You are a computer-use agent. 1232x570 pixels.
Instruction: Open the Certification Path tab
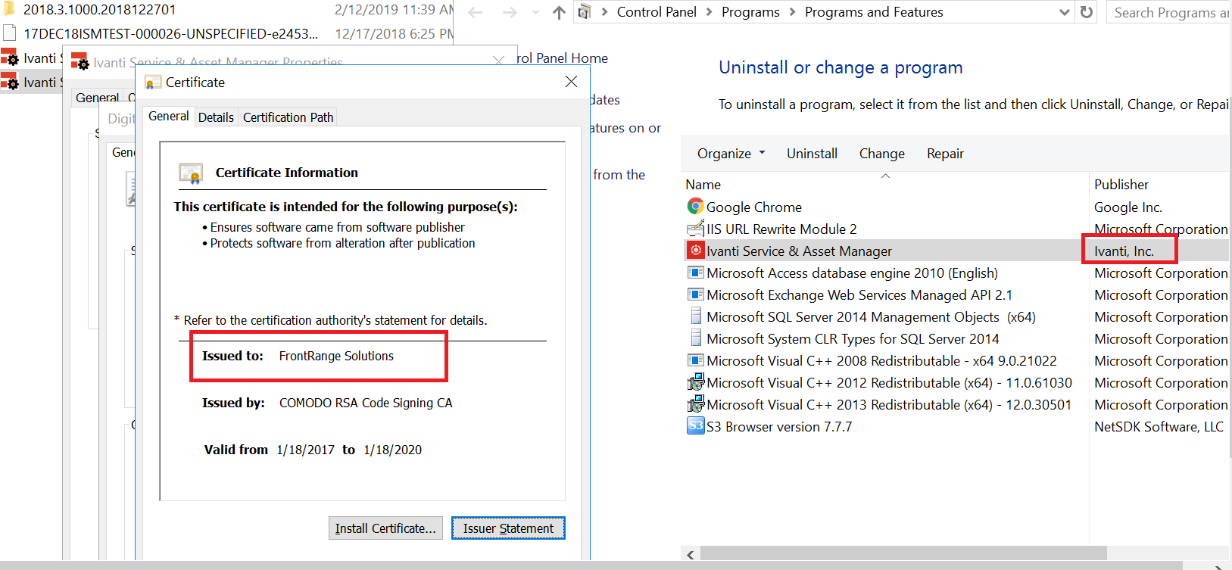click(288, 117)
